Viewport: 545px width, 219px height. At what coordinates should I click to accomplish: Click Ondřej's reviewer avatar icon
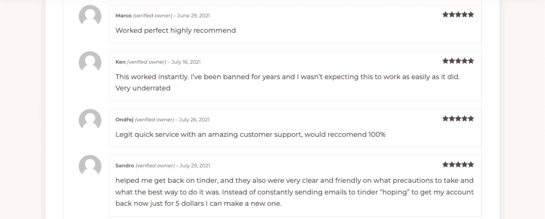(90, 120)
